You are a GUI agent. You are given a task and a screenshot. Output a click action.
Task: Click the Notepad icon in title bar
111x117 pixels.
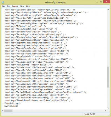pos(3,2)
